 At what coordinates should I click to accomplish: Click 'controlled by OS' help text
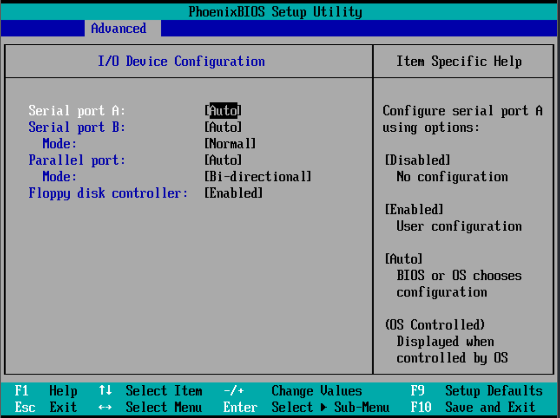[x=452, y=358]
